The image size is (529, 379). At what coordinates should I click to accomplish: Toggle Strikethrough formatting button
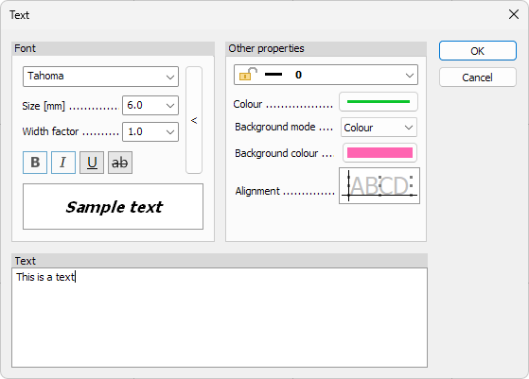(120, 163)
